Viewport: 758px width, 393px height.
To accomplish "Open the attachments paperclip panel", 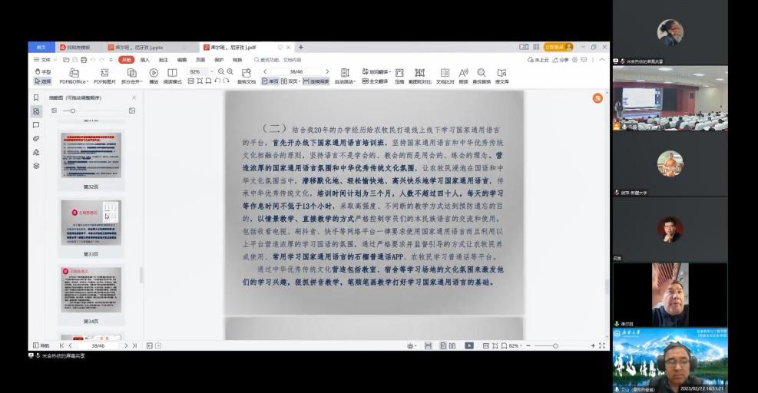I will (x=36, y=138).
